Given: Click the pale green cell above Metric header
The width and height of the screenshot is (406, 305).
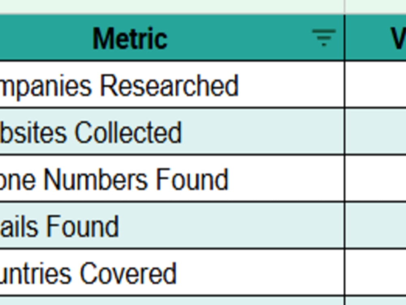Looking at the screenshot, I should [172, 7].
